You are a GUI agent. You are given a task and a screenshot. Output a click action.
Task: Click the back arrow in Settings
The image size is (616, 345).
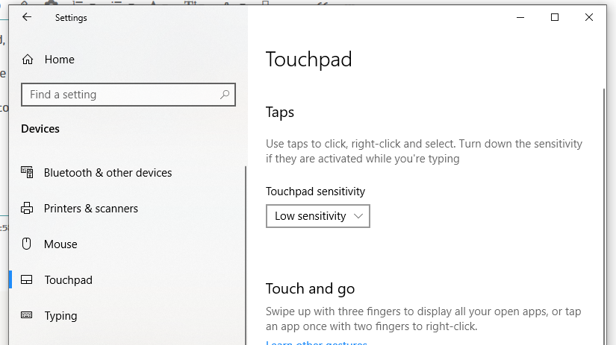[27, 17]
